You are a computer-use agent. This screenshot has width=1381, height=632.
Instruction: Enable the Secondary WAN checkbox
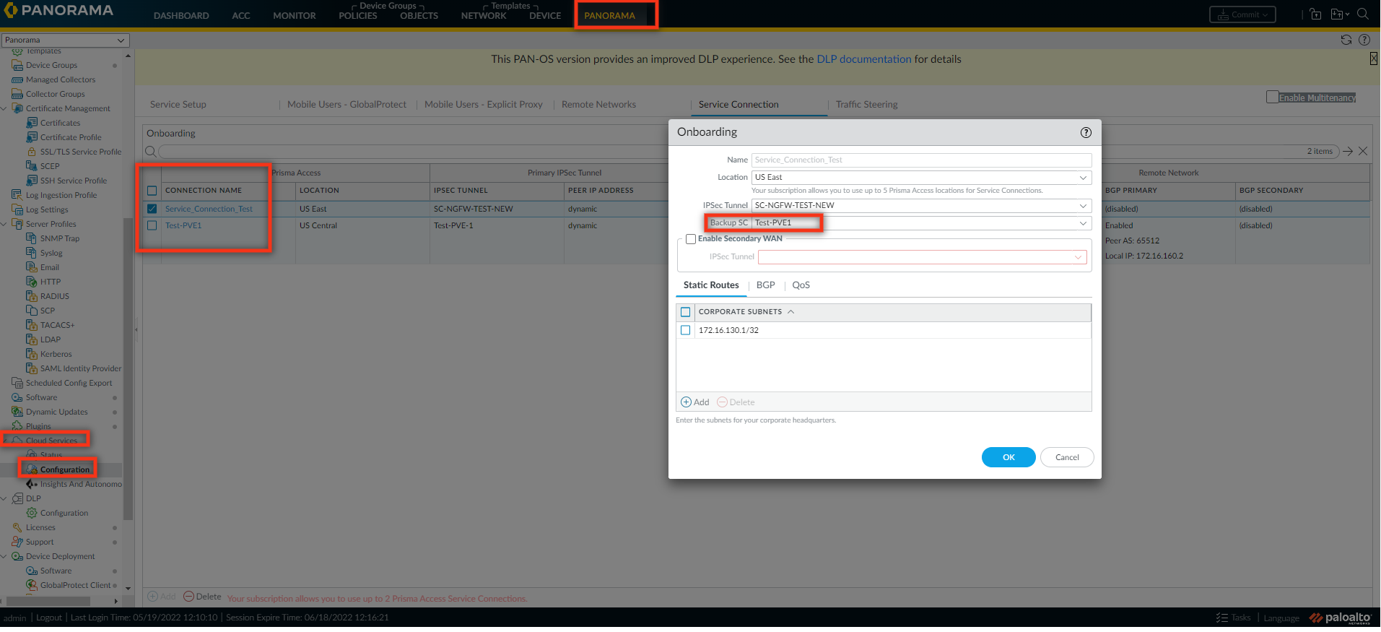click(x=691, y=239)
